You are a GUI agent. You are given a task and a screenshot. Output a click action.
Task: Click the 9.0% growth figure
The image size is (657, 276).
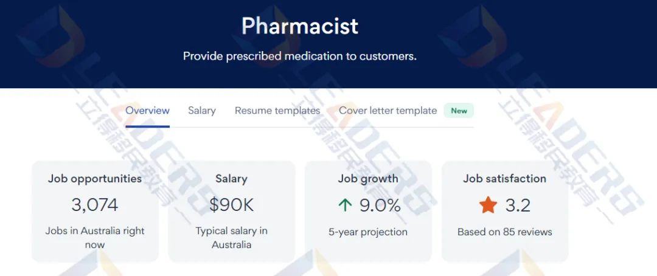click(x=380, y=205)
